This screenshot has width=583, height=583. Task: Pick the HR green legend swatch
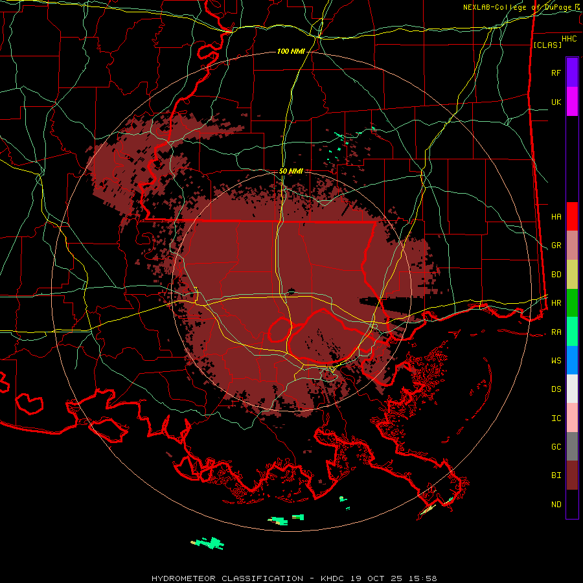572,303
